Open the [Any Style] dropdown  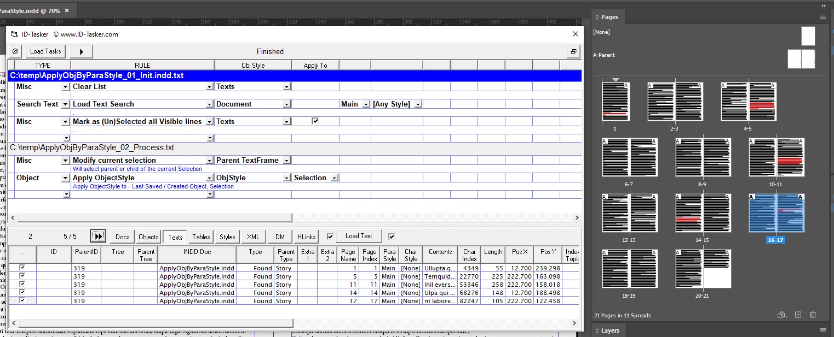pyautogui.click(x=418, y=104)
